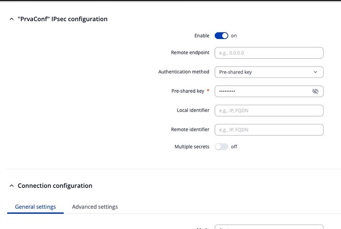This screenshot has width=341, height=229.
Task: Click the Connection configuration heading text
Action: coord(55,186)
